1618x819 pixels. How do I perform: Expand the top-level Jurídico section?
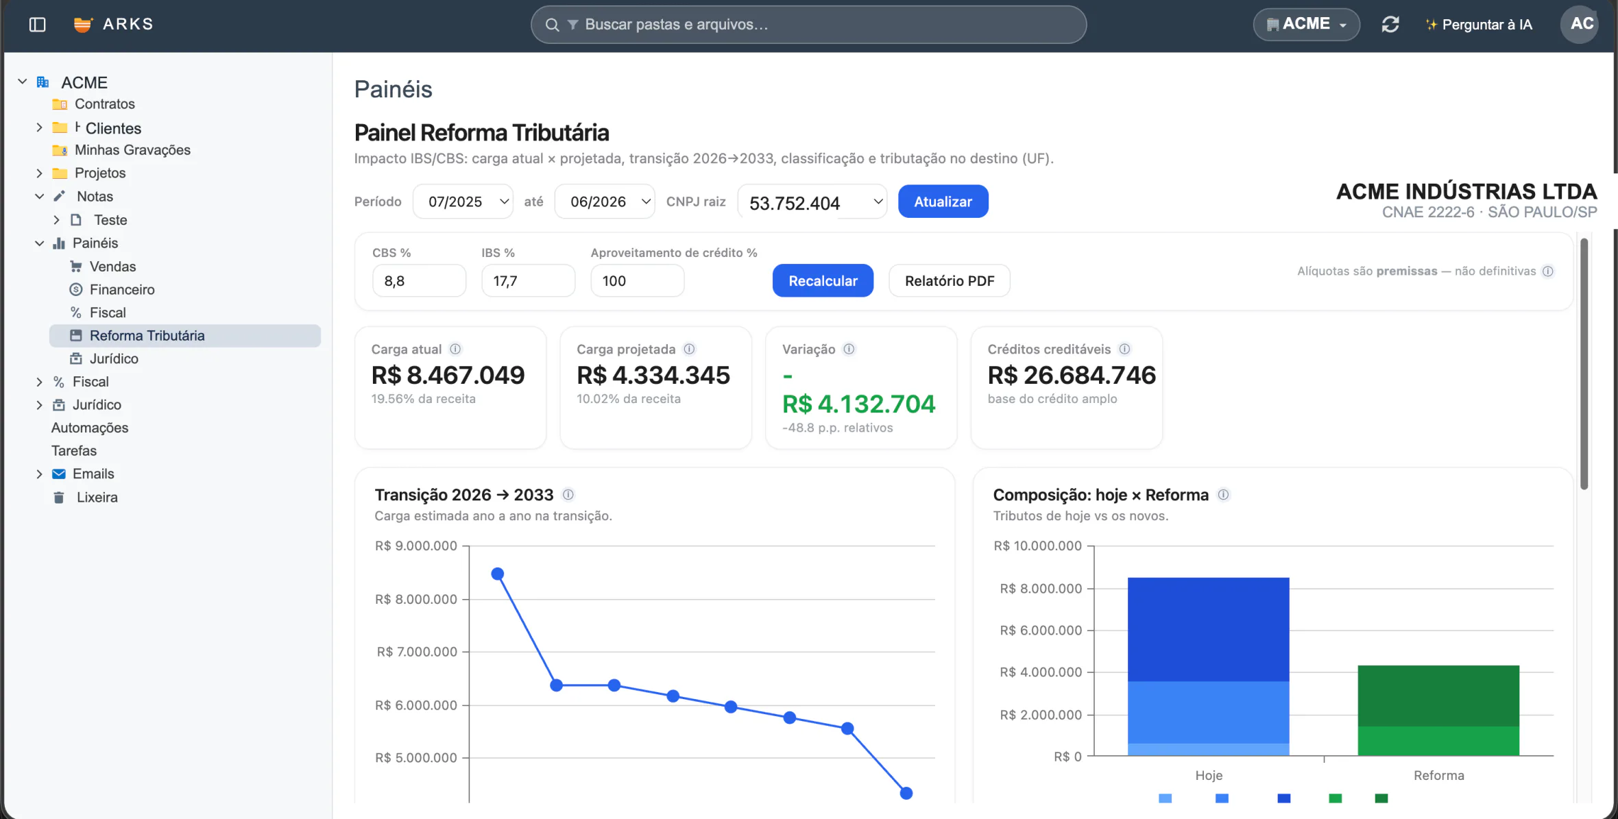(x=39, y=405)
